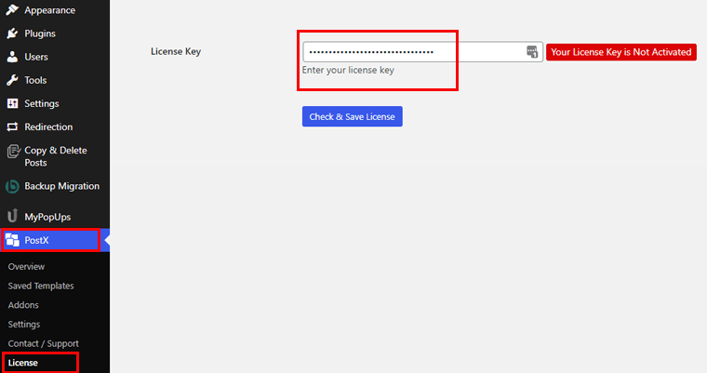
Task: Select the License submenu item
Action: (x=23, y=363)
